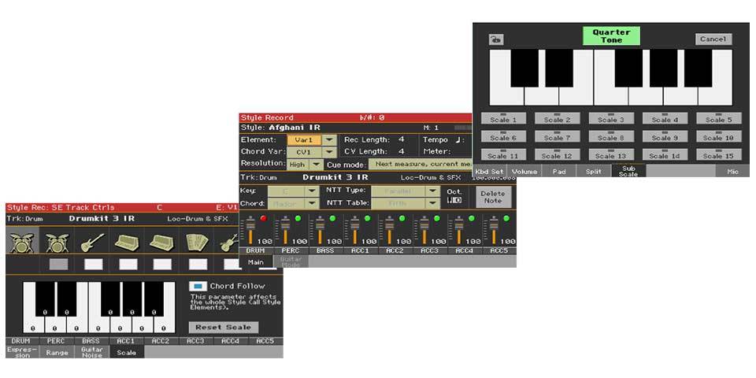
Task: Expand the Chord Var dropdown CV1
Action: [329, 151]
